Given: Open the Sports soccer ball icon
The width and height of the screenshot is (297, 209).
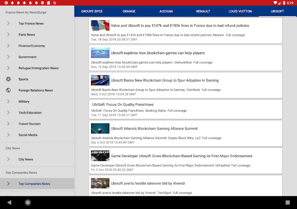Looking at the screenshot, I should [x=8, y=79].
